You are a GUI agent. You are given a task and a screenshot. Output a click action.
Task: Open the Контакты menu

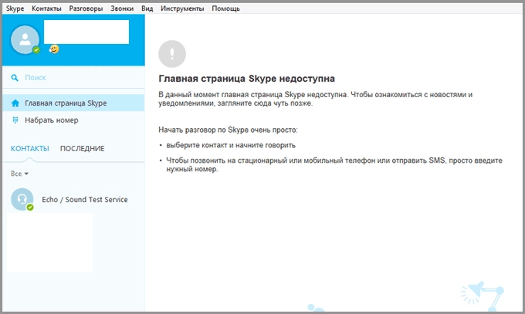coord(46,8)
